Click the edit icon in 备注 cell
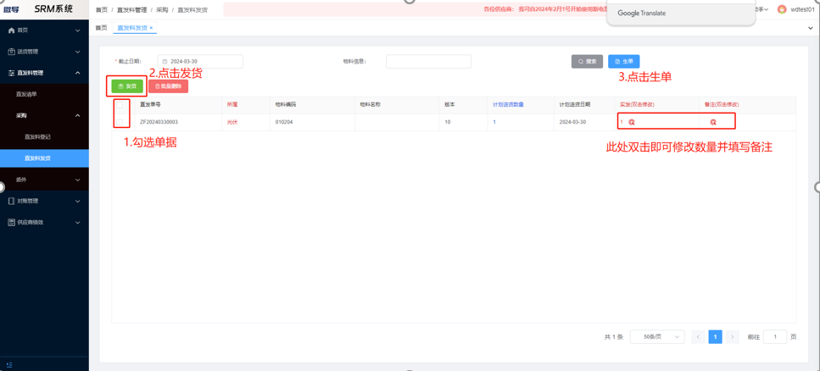Screen dimensions: 820x371 713,122
